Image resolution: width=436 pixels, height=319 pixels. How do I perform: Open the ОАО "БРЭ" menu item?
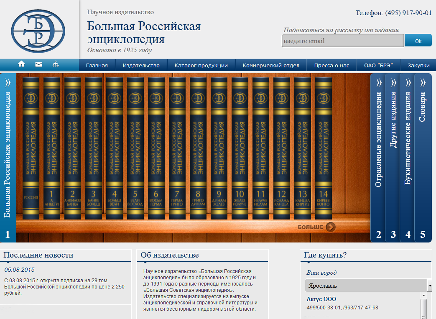click(378, 65)
